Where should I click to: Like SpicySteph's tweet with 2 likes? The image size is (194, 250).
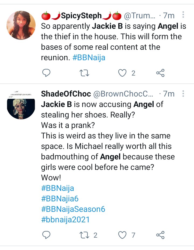(x=123, y=73)
